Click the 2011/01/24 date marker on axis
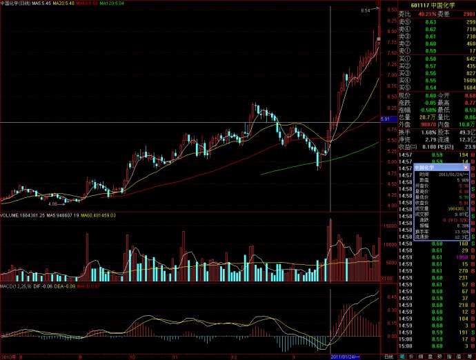 click(344, 357)
